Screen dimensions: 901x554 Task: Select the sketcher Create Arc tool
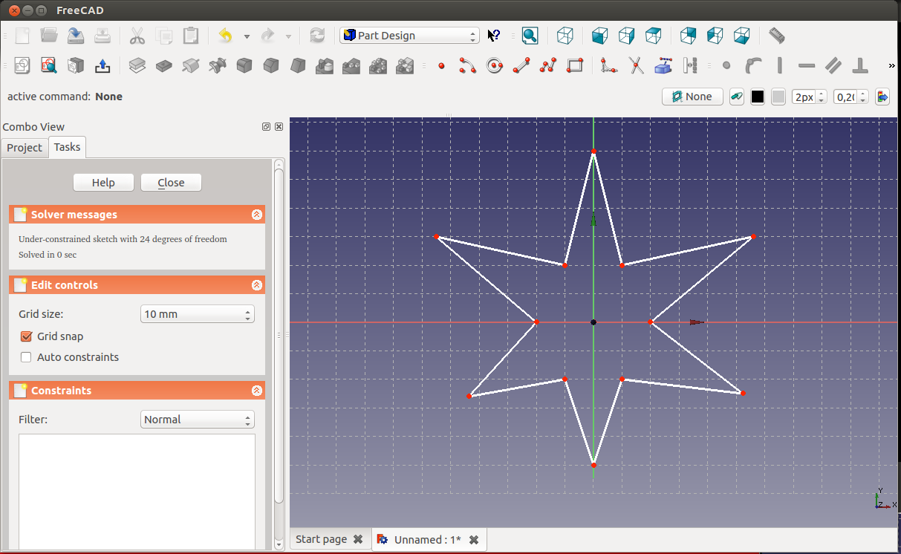(467, 66)
